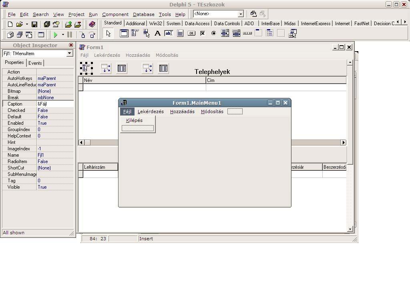The width and height of the screenshot is (410, 307).
Task: Click the Leltáriszám column header
Action: 100,167
